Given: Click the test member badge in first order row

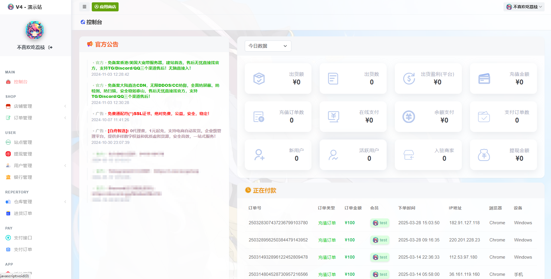Looking at the screenshot, I should pyautogui.click(x=380, y=223).
